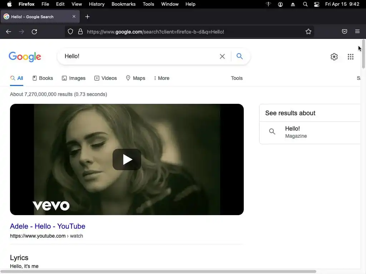Open Firefox hamburger application menu
The image size is (366, 274).
pos(357,31)
